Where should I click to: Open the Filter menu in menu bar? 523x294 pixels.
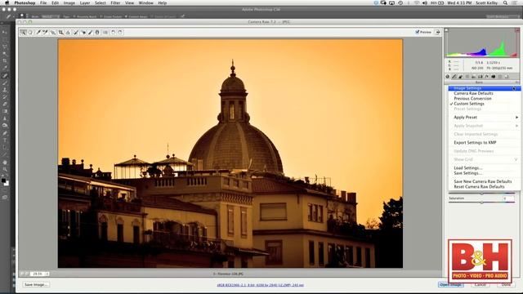[115, 3]
